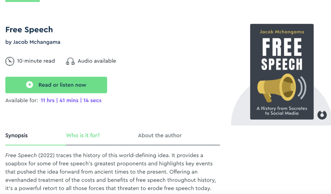The image size is (331, 194).
Task: Click the Audio available text
Action: tap(97, 61)
